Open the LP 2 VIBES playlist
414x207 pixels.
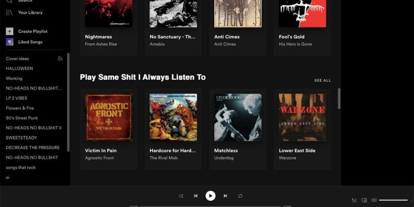coord(17,98)
